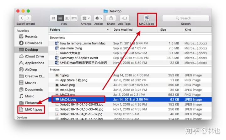The image size is (226, 140).
Task: Open Movies in the sidebar
Action: (x=31, y=83)
